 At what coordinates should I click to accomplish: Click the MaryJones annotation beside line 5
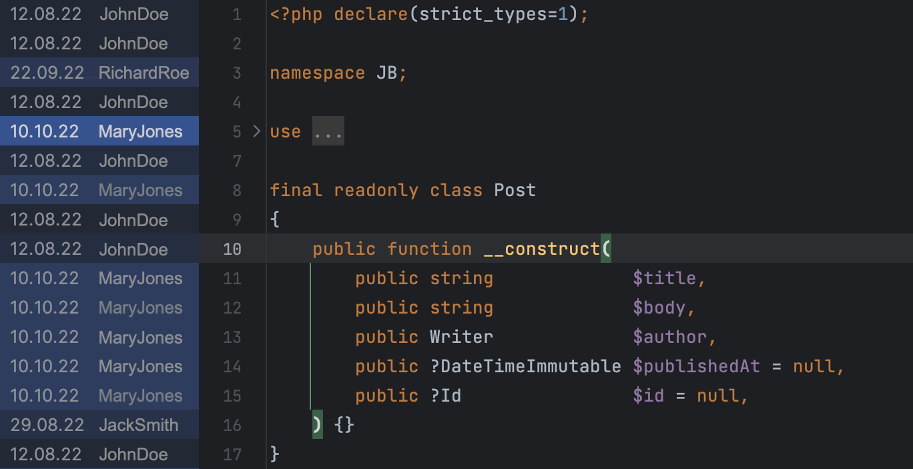click(140, 131)
